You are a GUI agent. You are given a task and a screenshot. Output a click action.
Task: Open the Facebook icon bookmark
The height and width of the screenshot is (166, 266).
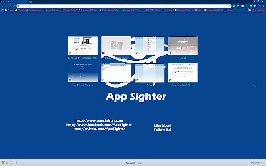click(x=2, y=10)
